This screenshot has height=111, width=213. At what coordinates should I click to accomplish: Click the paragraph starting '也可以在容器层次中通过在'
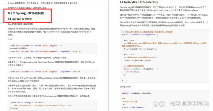click(49, 96)
